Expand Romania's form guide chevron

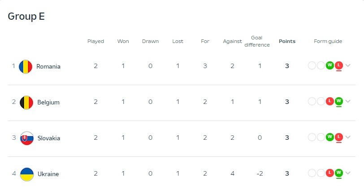tap(348, 65)
